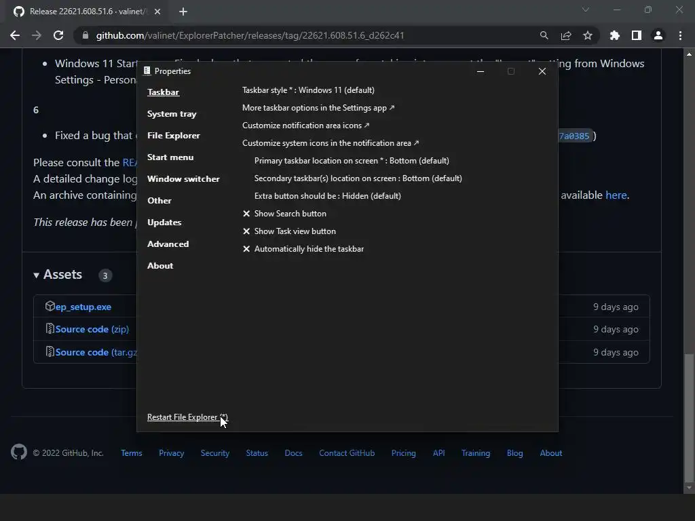This screenshot has width=695, height=521.
Task: Reload the GitHub release page
Action: pyautogui.click(x=58, y=35)
